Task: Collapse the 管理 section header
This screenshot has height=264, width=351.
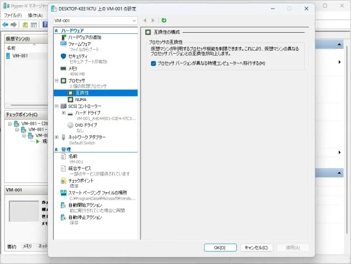Action: pos(56,150)
